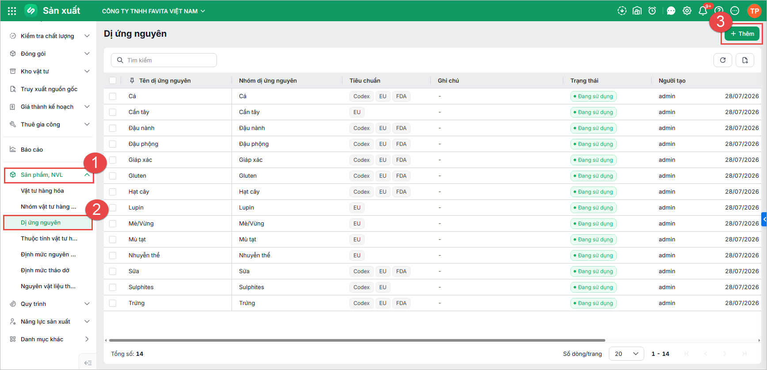767x370 pixels.
Task: Open the blue side panel arrow tab
Action: [x=764, y=219]
